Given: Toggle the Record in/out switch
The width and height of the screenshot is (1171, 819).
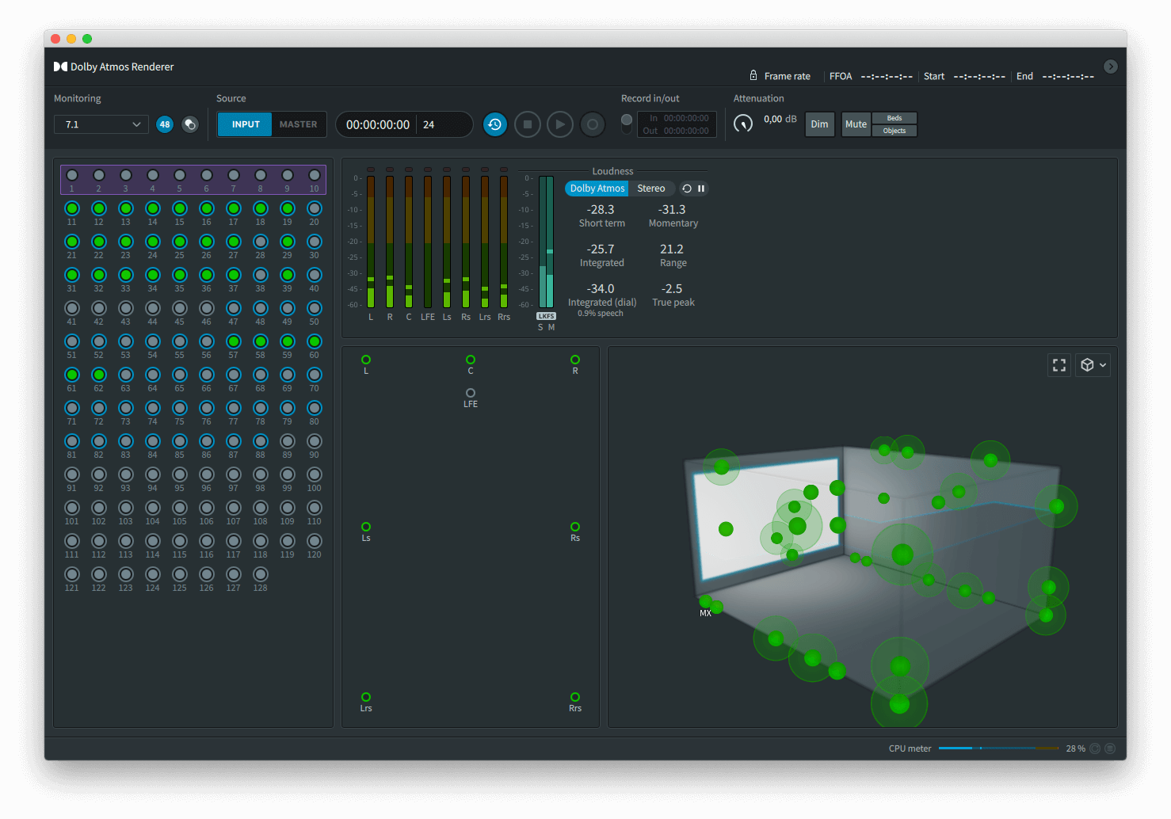Looking at the screenshot, I should coord(626,123).
